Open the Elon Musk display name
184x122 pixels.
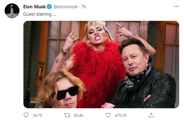click(x=34, y=7)
